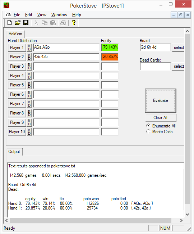The width and height of the screenshot is (194, 234).
Task: Click the yellow question mark Help icon
Action: [x=74, y=23]
